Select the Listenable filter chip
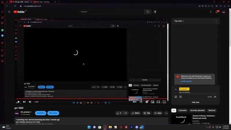This screenshot has height=130, width=231. pos(183,110)
